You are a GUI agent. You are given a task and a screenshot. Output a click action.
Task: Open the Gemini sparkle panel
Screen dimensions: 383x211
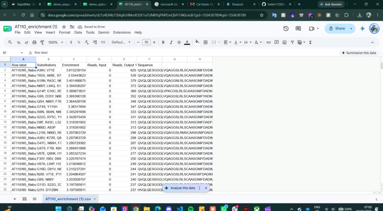(x=362, y=29)
